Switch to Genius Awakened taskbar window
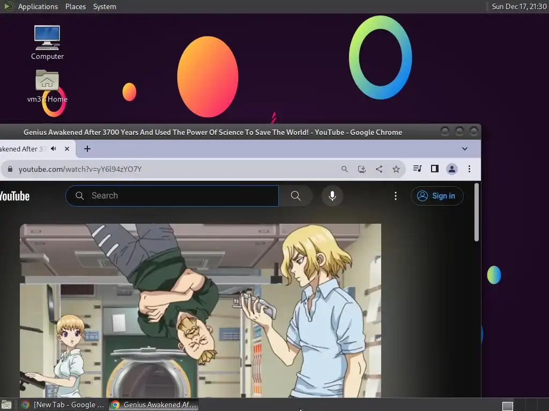The width and height of the screenshot is (549, 411). [154, 405]
